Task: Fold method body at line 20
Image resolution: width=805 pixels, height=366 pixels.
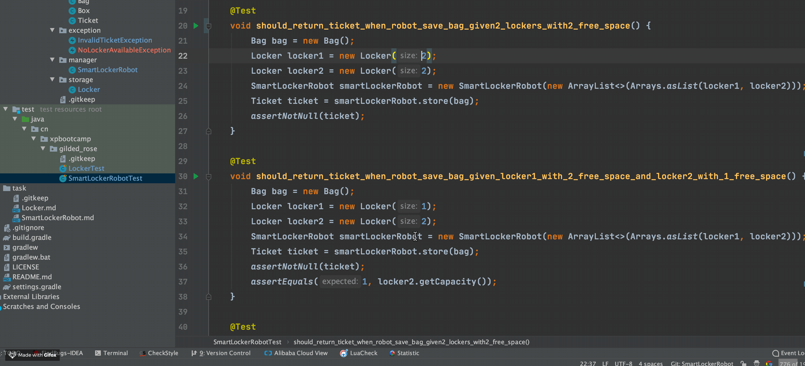Action: tap(209, 26)
